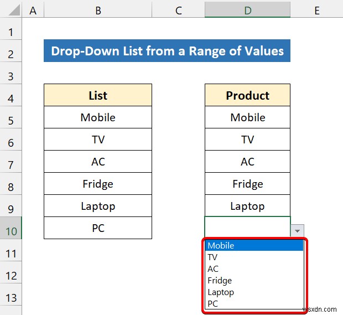Select 'TV' cell in List column

pyautogui.click(x=98, y=140)
